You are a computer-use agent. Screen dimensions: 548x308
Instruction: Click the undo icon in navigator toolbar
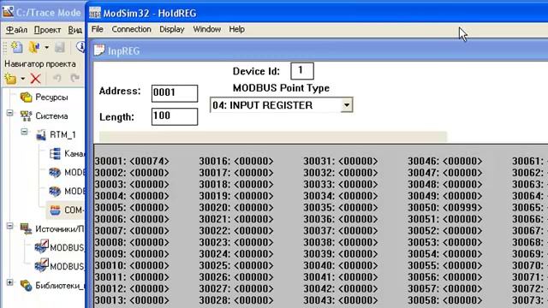(x=57, y=78)
